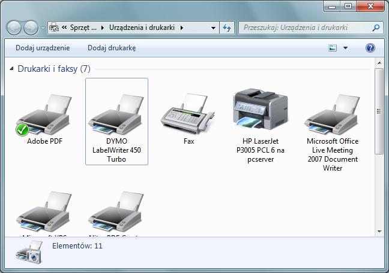
Task: Click devices and printers icon in address bar
Action: point(54,28)
